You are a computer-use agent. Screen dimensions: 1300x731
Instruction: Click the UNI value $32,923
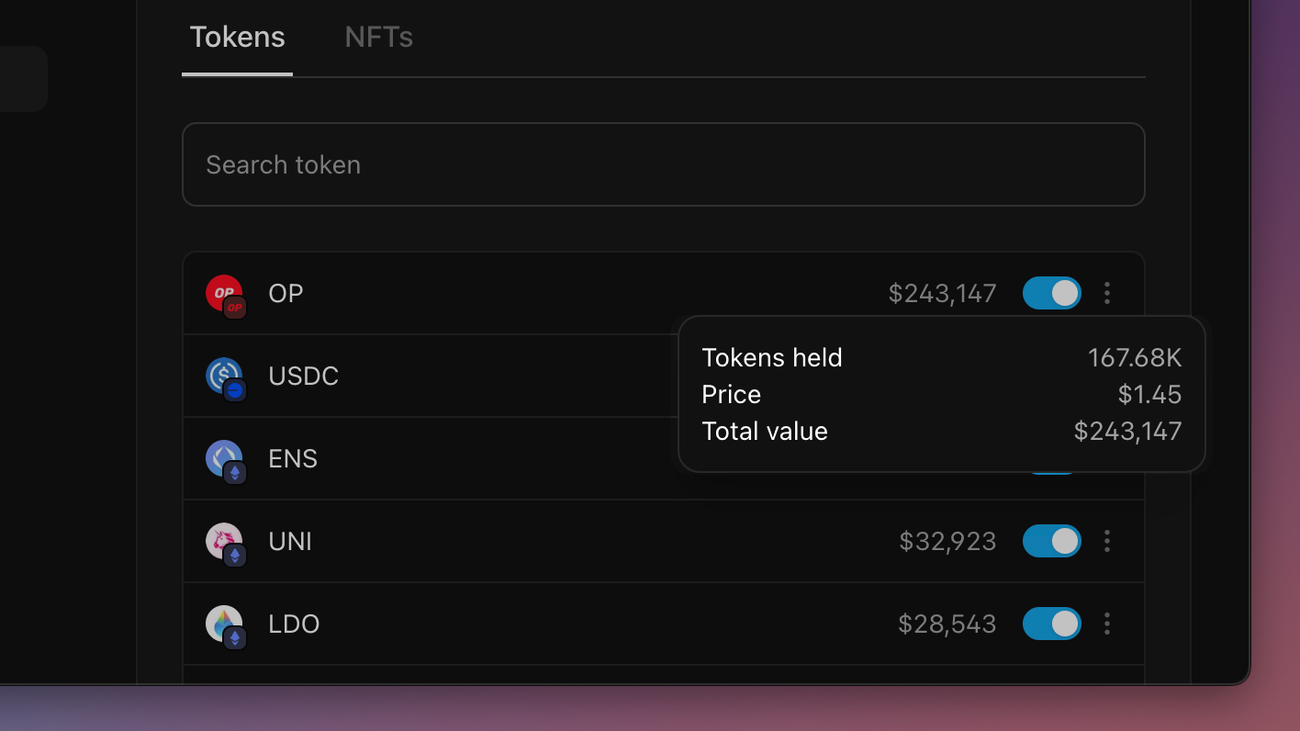click(x=947, y=541)
